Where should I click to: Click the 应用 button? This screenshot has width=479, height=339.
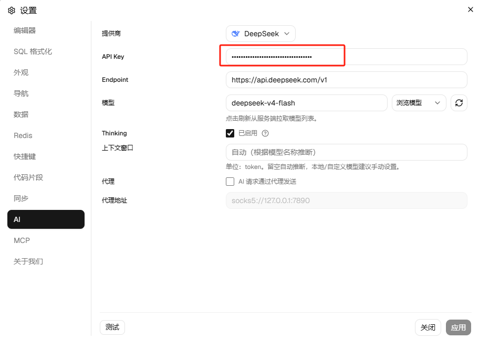(458, 327)
